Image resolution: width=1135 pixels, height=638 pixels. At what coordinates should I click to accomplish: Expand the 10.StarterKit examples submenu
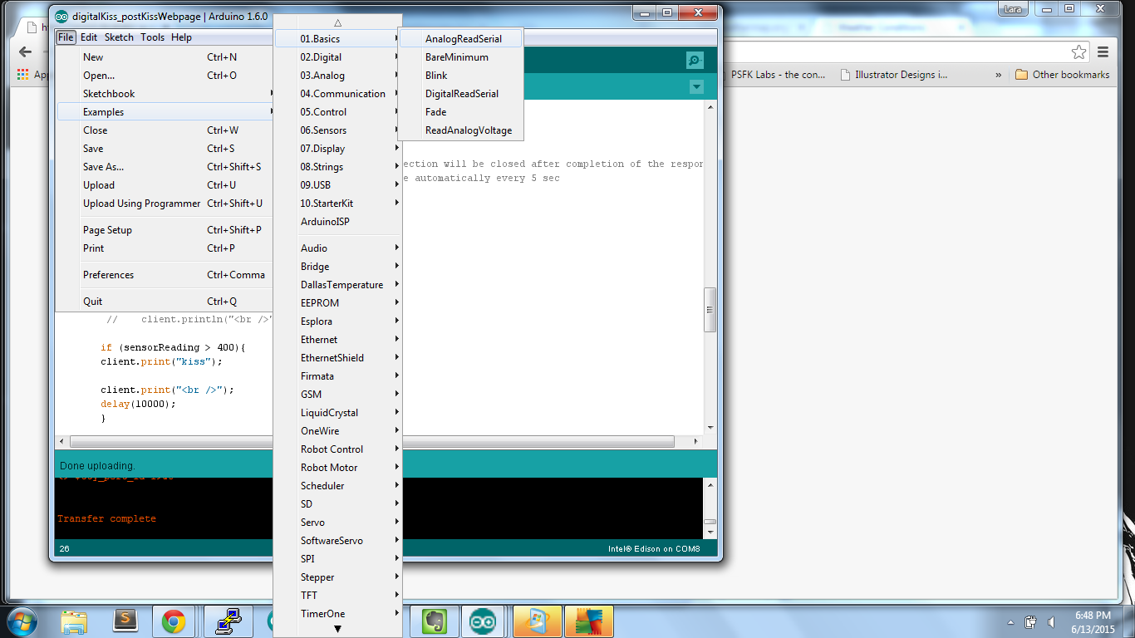pos(338,204)
